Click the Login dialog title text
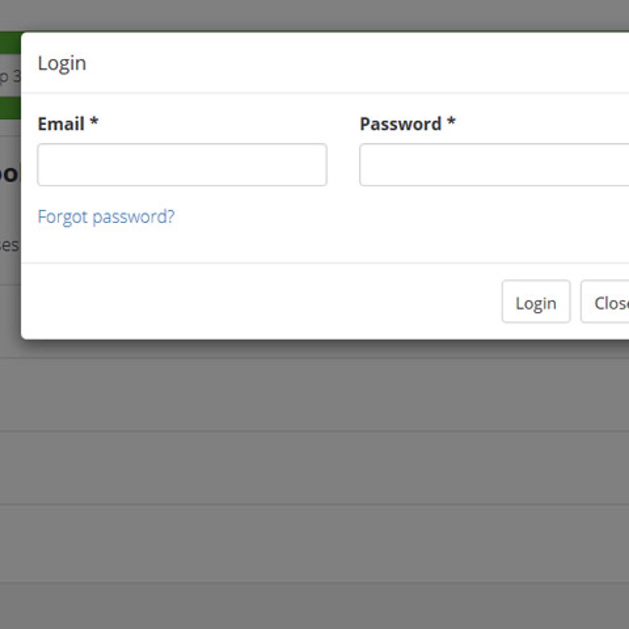629x629 pixels. (62, 63)
